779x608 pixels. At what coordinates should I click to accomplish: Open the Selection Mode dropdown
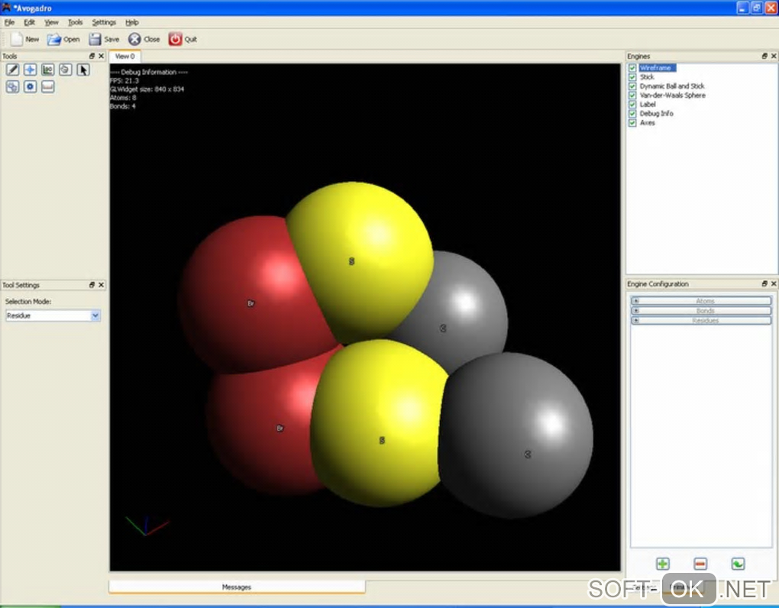click(53, 315)
